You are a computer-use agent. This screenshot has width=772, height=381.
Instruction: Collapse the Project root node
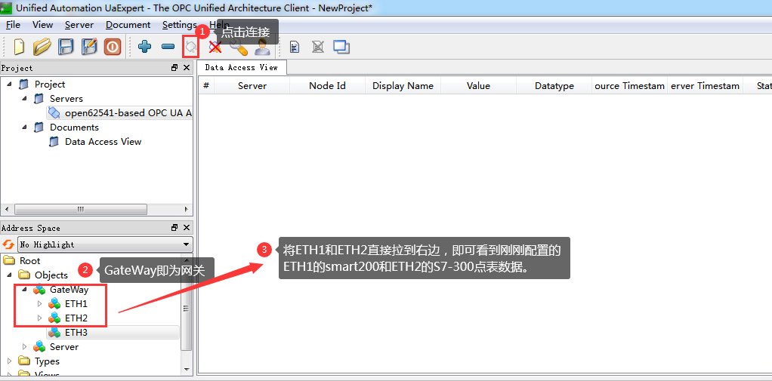9,84
